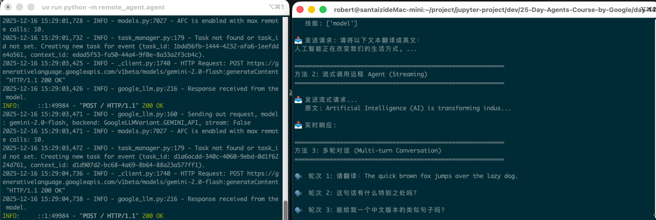Click the 方法 2 Streaming heading line

[361, 74]
